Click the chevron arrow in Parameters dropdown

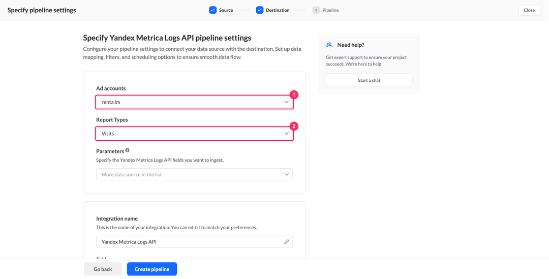[286, 174]
